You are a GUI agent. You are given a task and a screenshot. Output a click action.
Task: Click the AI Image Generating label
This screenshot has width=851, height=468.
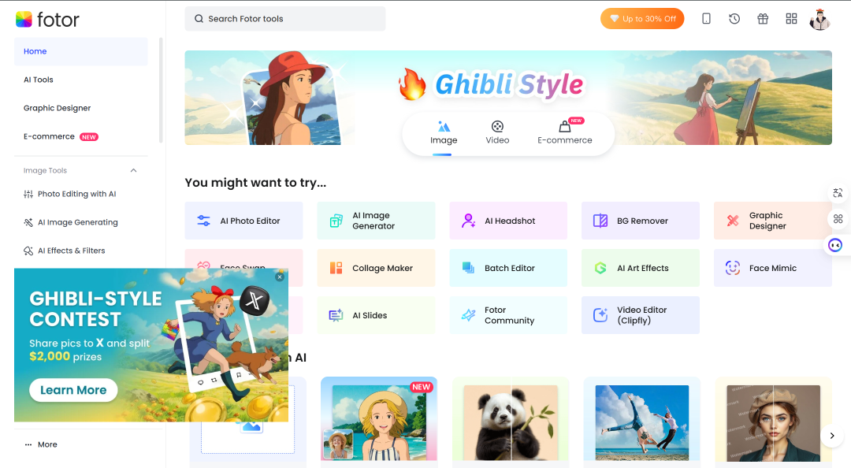tap(77, 222)
